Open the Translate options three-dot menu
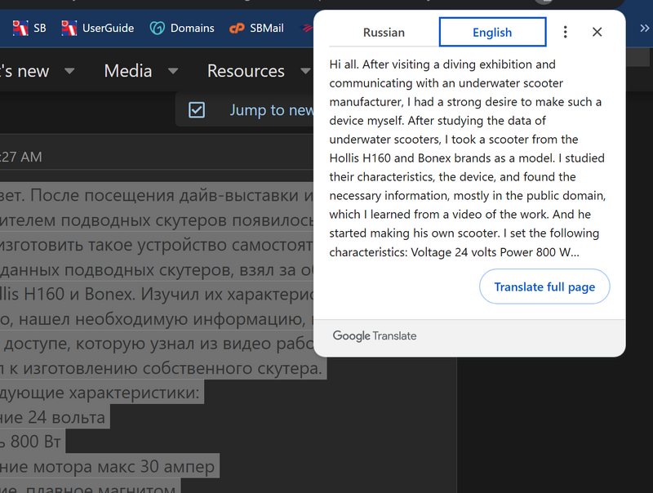 565,32
